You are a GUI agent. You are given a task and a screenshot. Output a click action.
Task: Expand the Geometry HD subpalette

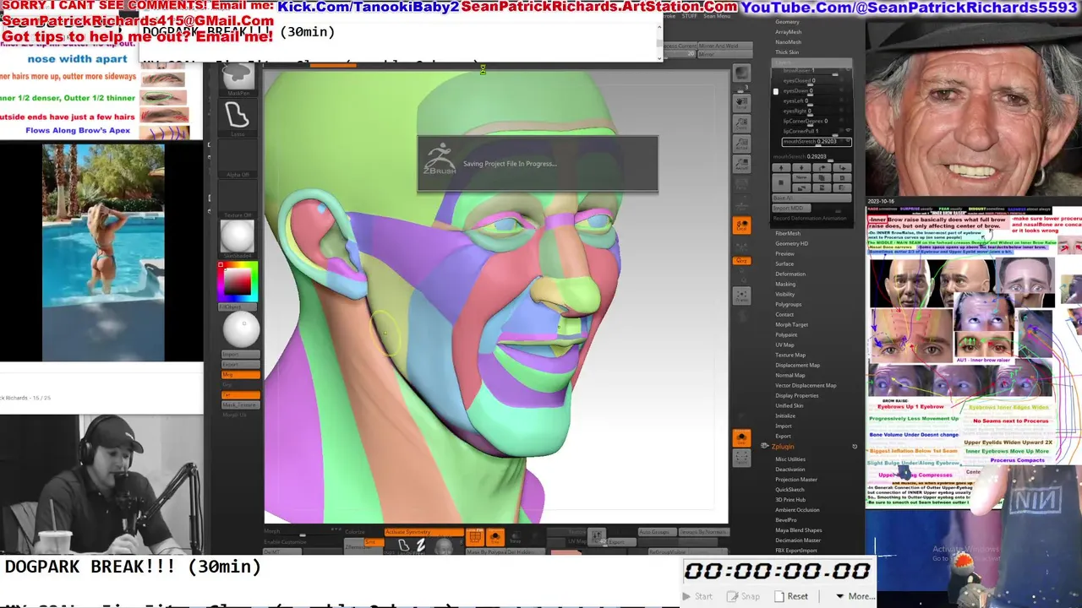[x=791, y=243]
